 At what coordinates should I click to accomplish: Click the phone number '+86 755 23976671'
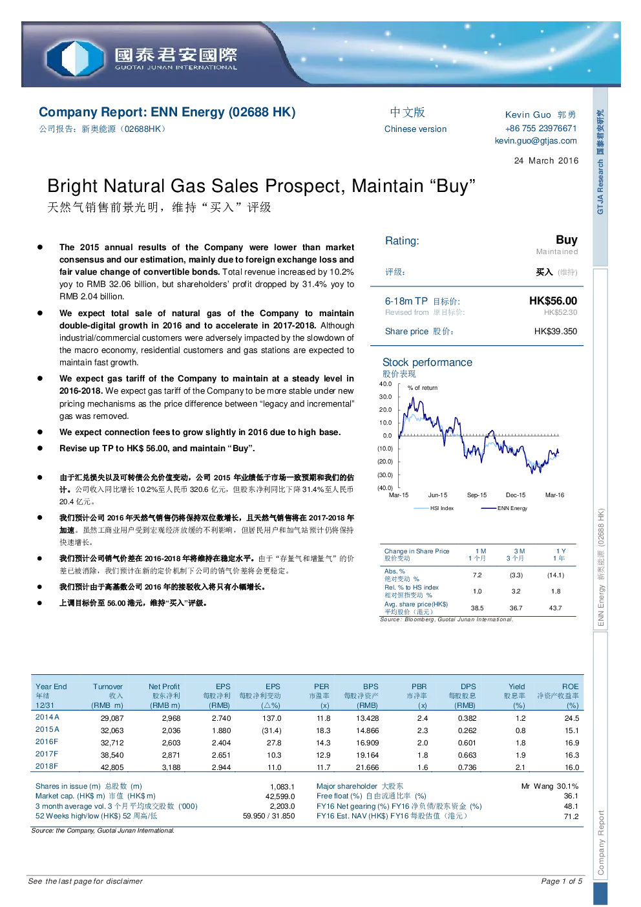(x=540, y=128)
